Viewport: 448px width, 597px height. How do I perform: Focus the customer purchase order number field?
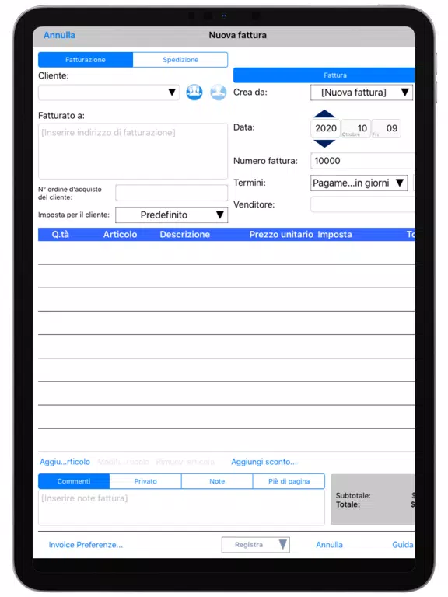[x=171, y=193]
